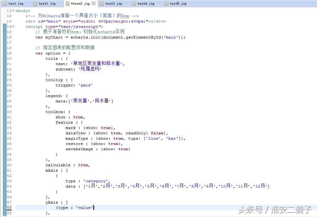This screenshot has height=217, width=317.
Task: Click the div id "main" attribute
Action: click(x=49, y=21)
